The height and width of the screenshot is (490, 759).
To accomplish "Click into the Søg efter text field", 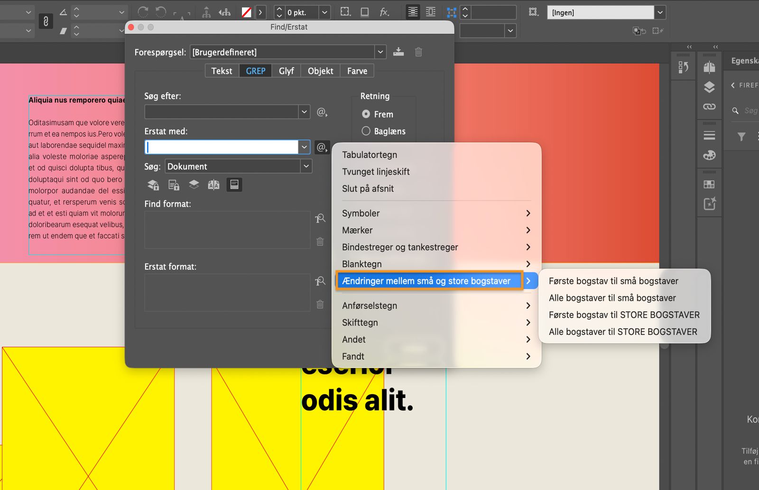I will click(x=222, y=112).
